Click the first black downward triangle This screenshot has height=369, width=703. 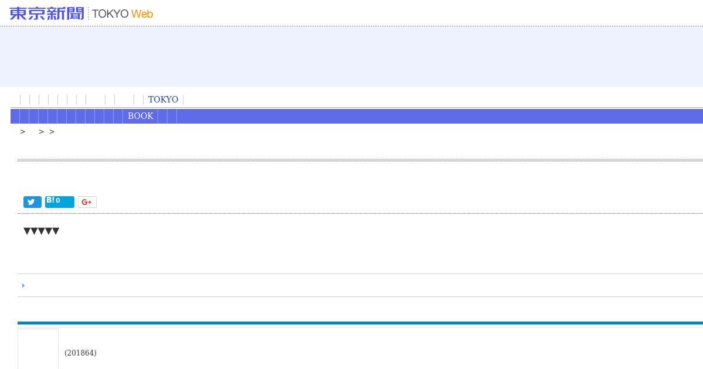pyautogui.click(x=27, y=231)
